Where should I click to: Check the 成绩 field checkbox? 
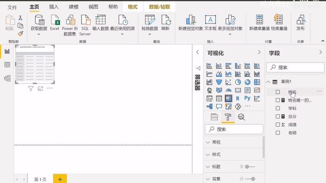[278, 125]
